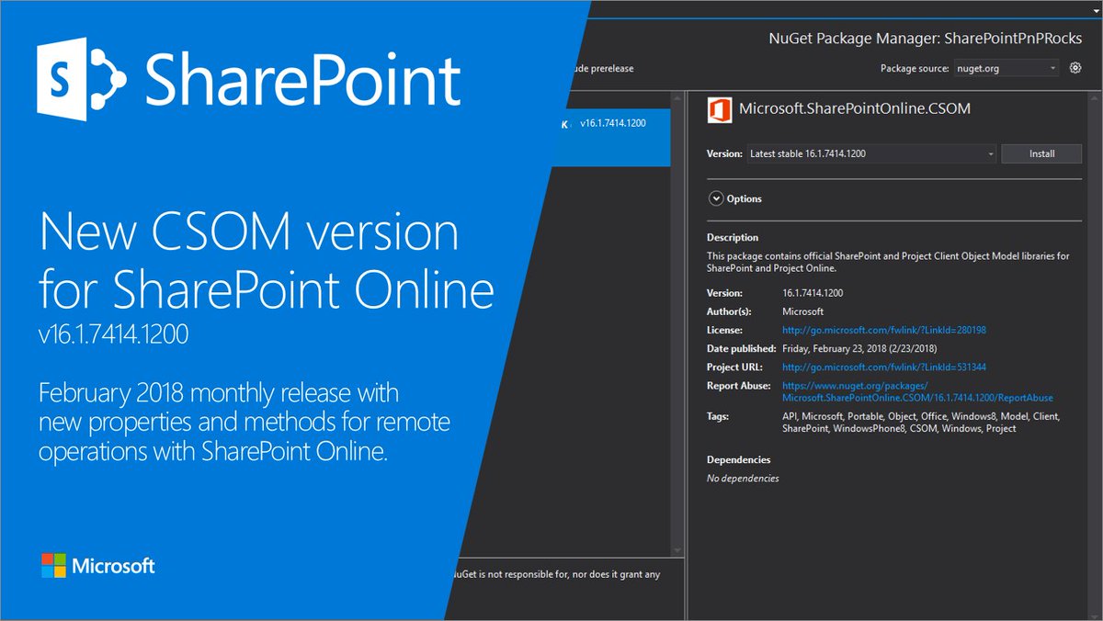1103x621 pixels.
Task: Open the Package source nuget.org dropdown
Action: (x=1006, y=68)
